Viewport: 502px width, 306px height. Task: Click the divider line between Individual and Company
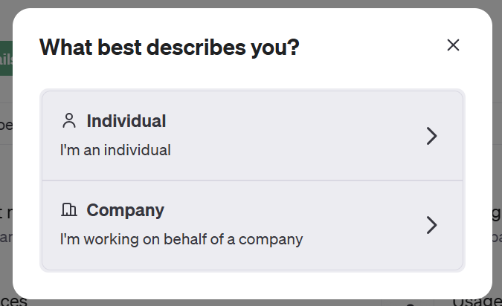tap(252, 180)
